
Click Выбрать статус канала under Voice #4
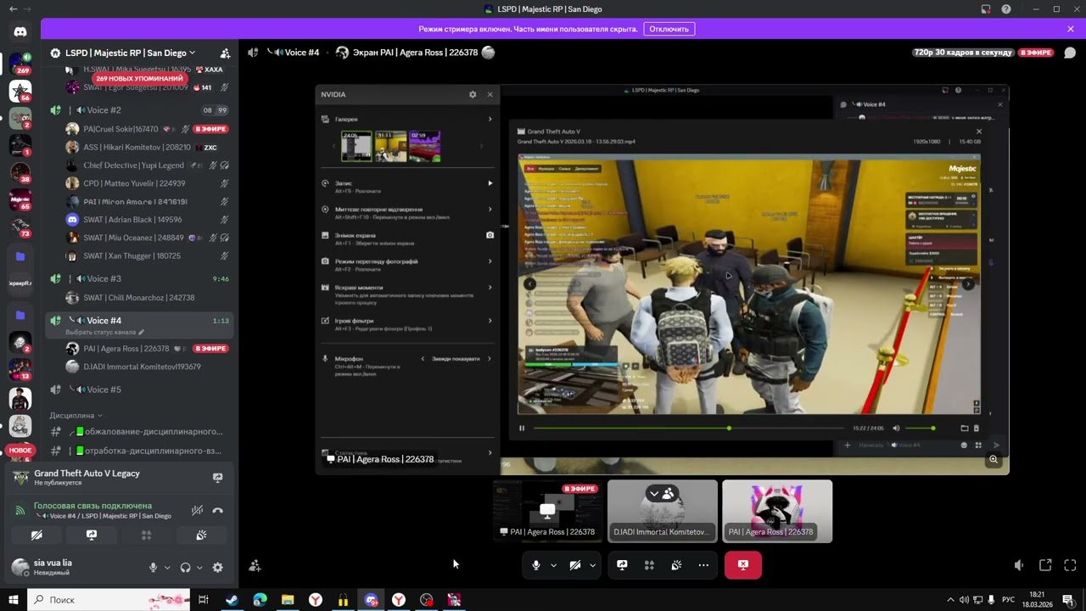tap(105, 332)
